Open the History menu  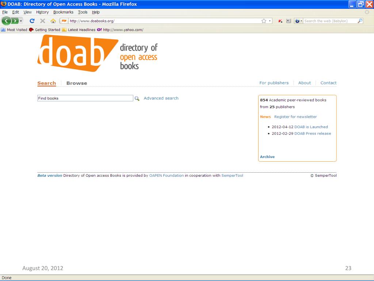pyautogui.click(x=42, y=12)
